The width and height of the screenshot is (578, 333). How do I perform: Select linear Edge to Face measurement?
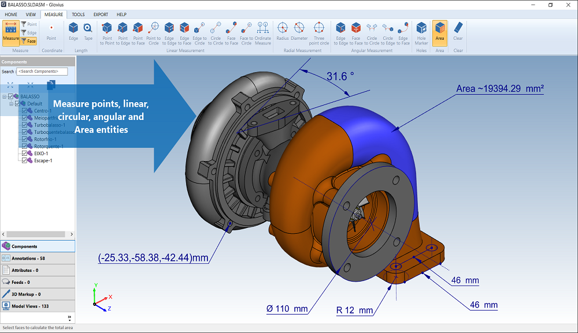tap(184, 33)
